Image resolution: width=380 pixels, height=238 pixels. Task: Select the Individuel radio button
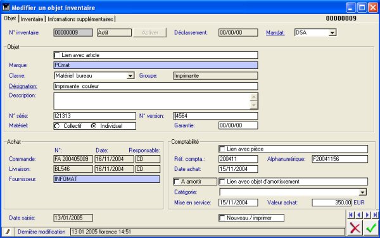pos(94,126)
